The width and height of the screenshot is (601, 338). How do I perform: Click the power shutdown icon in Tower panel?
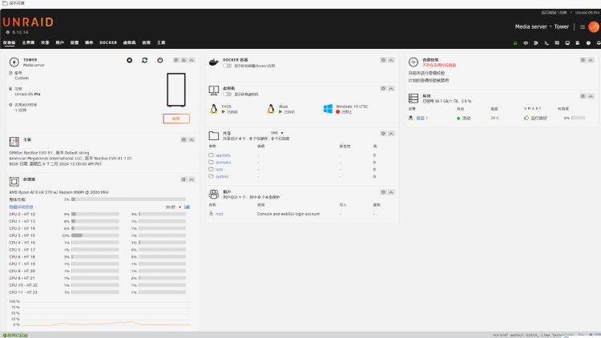coord(159,60)
